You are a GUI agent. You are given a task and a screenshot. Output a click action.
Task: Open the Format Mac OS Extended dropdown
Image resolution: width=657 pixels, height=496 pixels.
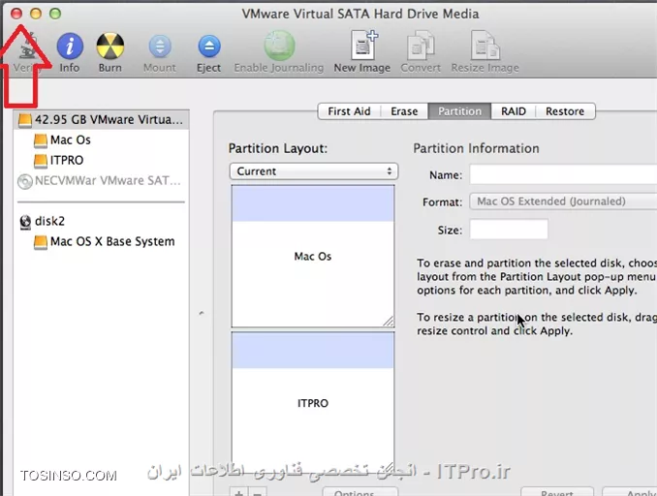[563, 201]
